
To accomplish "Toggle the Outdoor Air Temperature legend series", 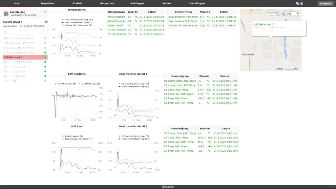I will [x=77, y=25].
